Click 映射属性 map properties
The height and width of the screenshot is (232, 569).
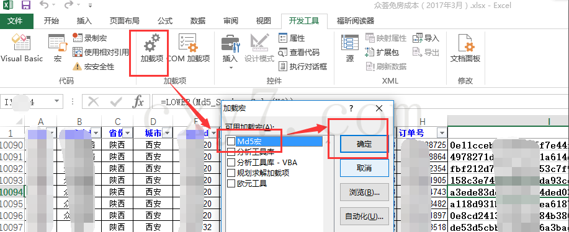[x=386, y=38]
